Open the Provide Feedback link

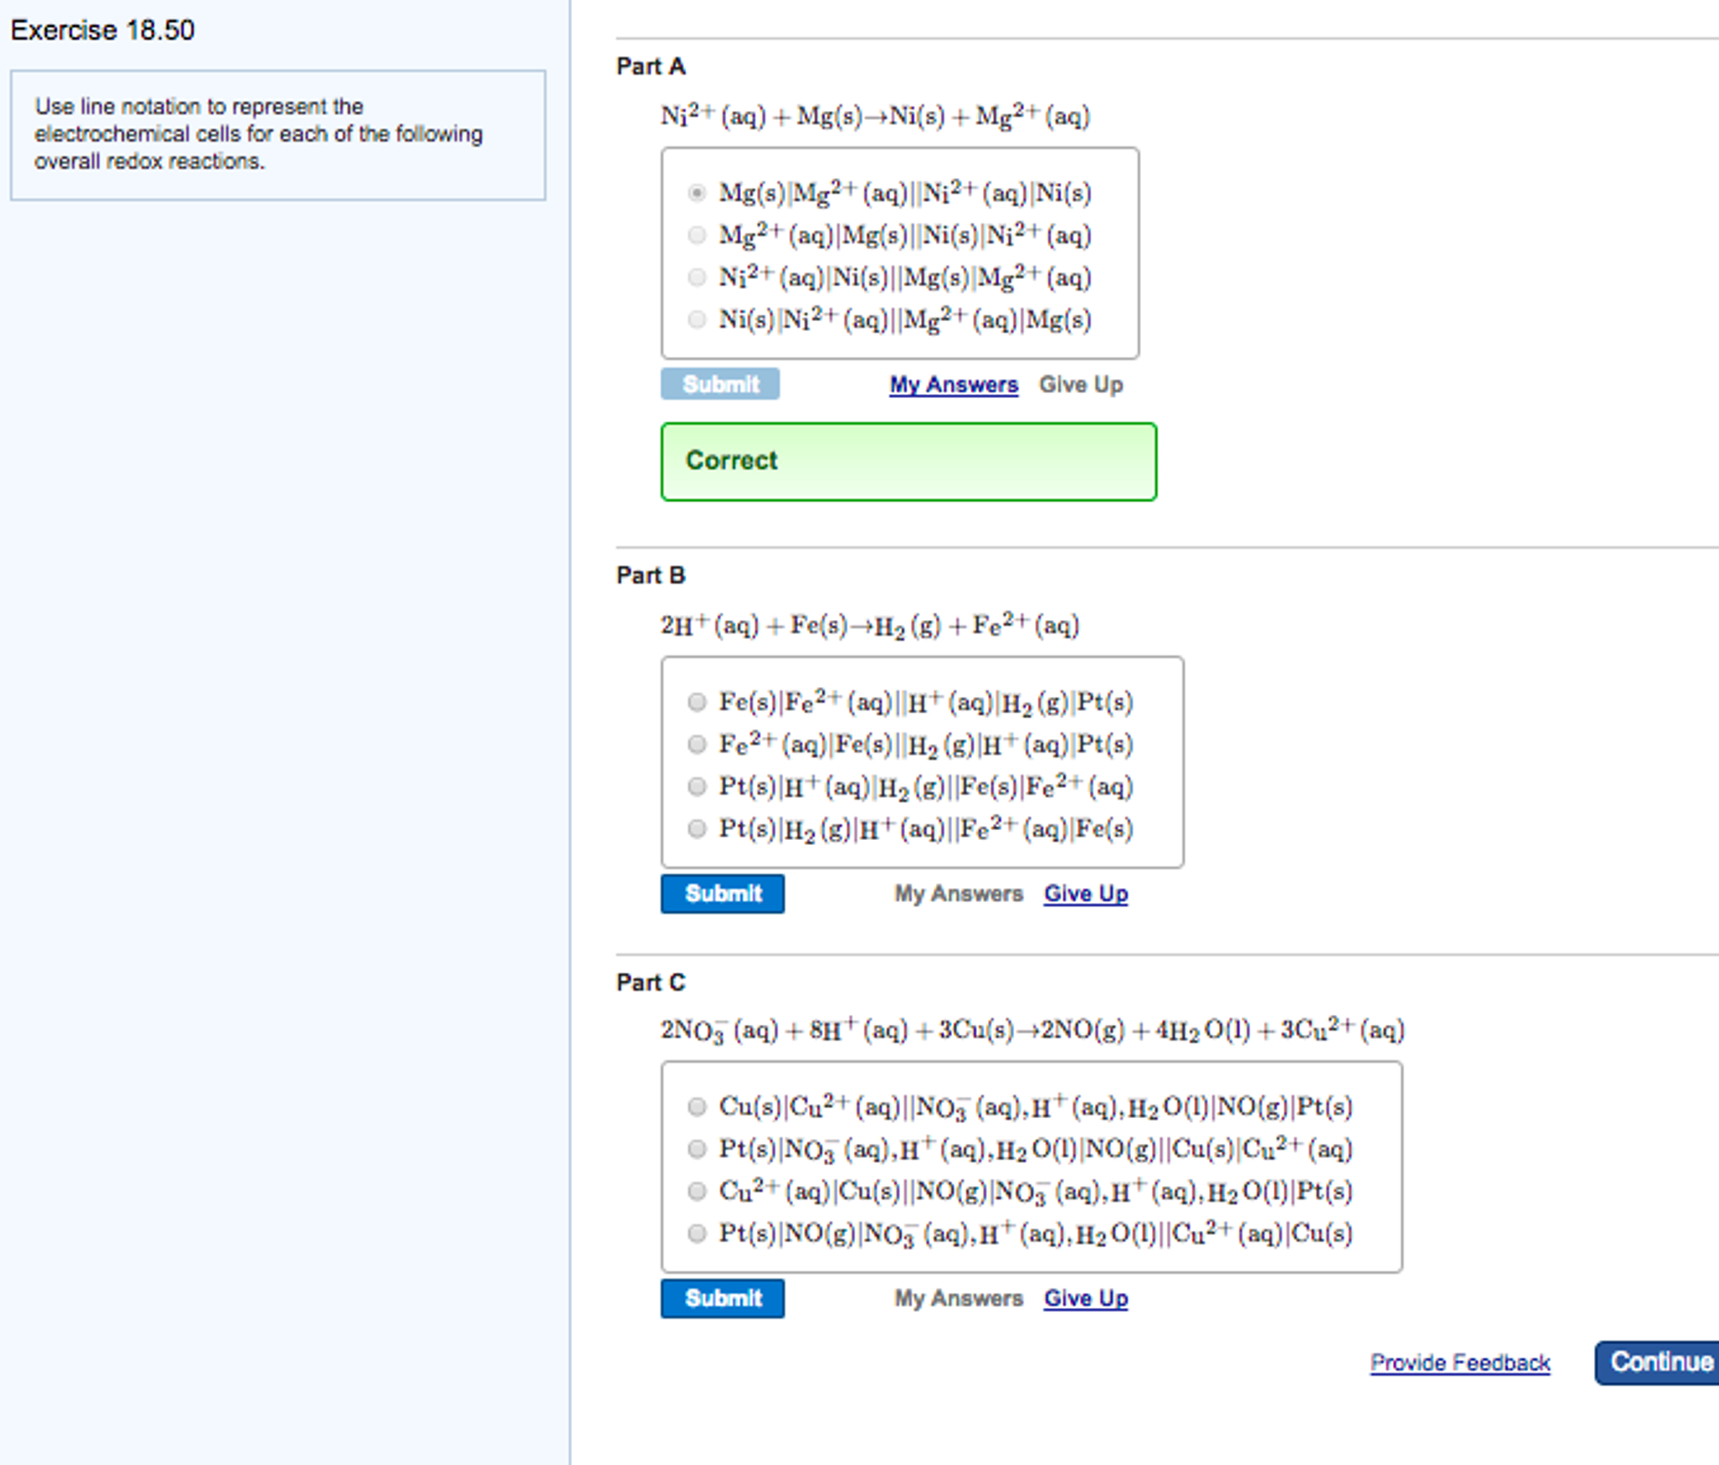[1459, 1363]
